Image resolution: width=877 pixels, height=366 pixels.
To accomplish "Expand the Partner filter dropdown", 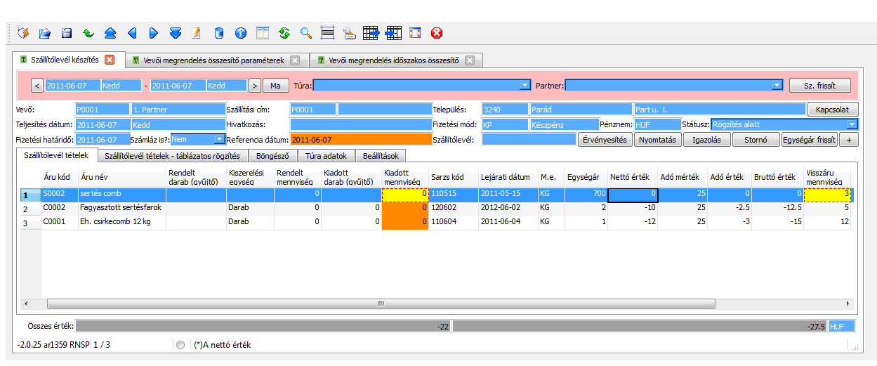I will pos(776,86).
